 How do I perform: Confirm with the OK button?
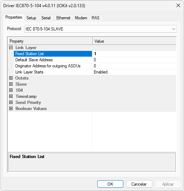click(x=110, y=184)
